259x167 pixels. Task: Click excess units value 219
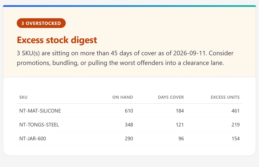(235, 125)
